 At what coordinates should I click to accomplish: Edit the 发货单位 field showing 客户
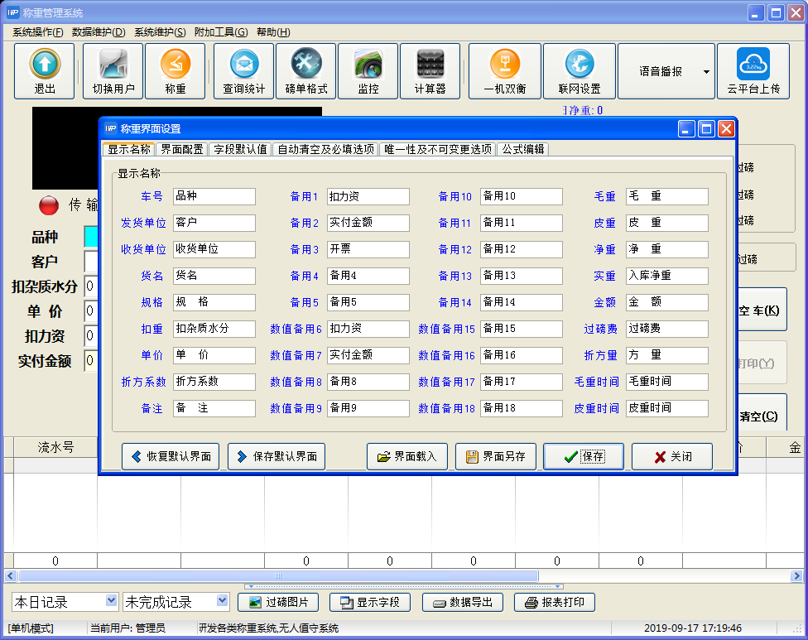tap(214, 223)
